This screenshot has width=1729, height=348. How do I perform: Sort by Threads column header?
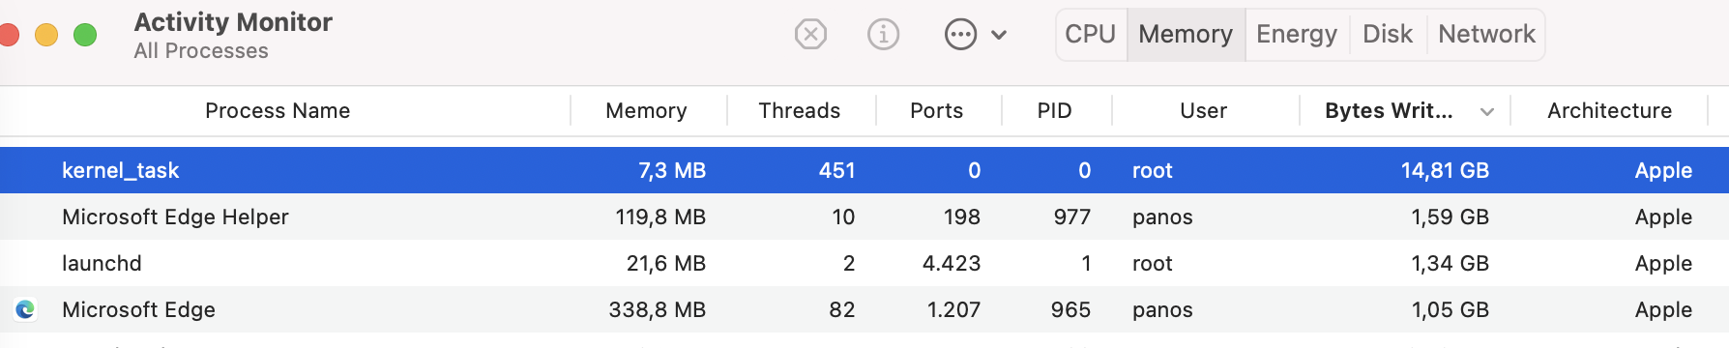coord(800,111)
